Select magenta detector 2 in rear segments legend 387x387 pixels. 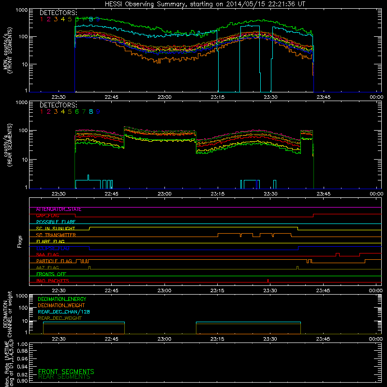49,112
